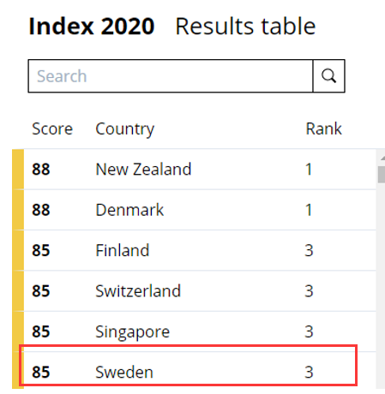Click the Rank column header

(323, 128)
